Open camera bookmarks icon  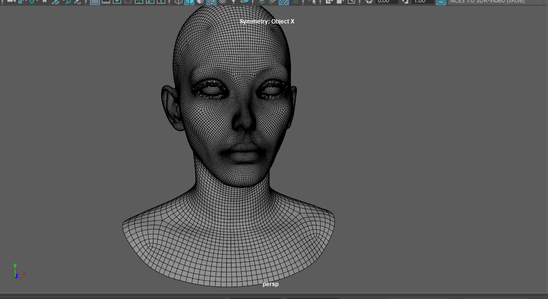pyautogui.click(x=45, y=1)
